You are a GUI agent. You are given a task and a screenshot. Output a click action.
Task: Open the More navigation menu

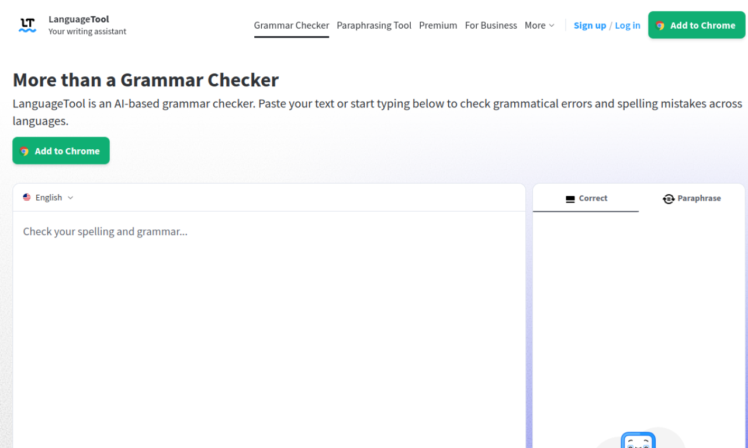[x=539, y=25]
